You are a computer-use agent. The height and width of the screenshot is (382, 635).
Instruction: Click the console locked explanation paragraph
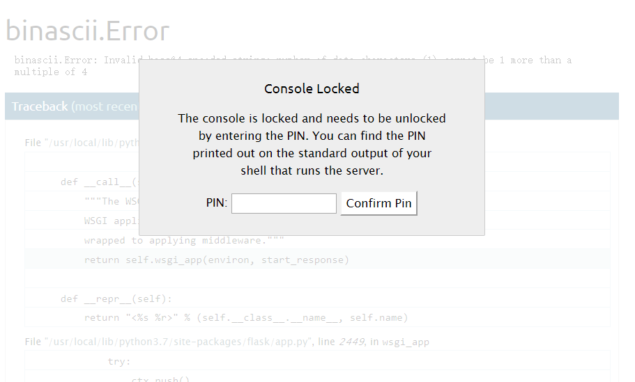[x=312, y=144]
